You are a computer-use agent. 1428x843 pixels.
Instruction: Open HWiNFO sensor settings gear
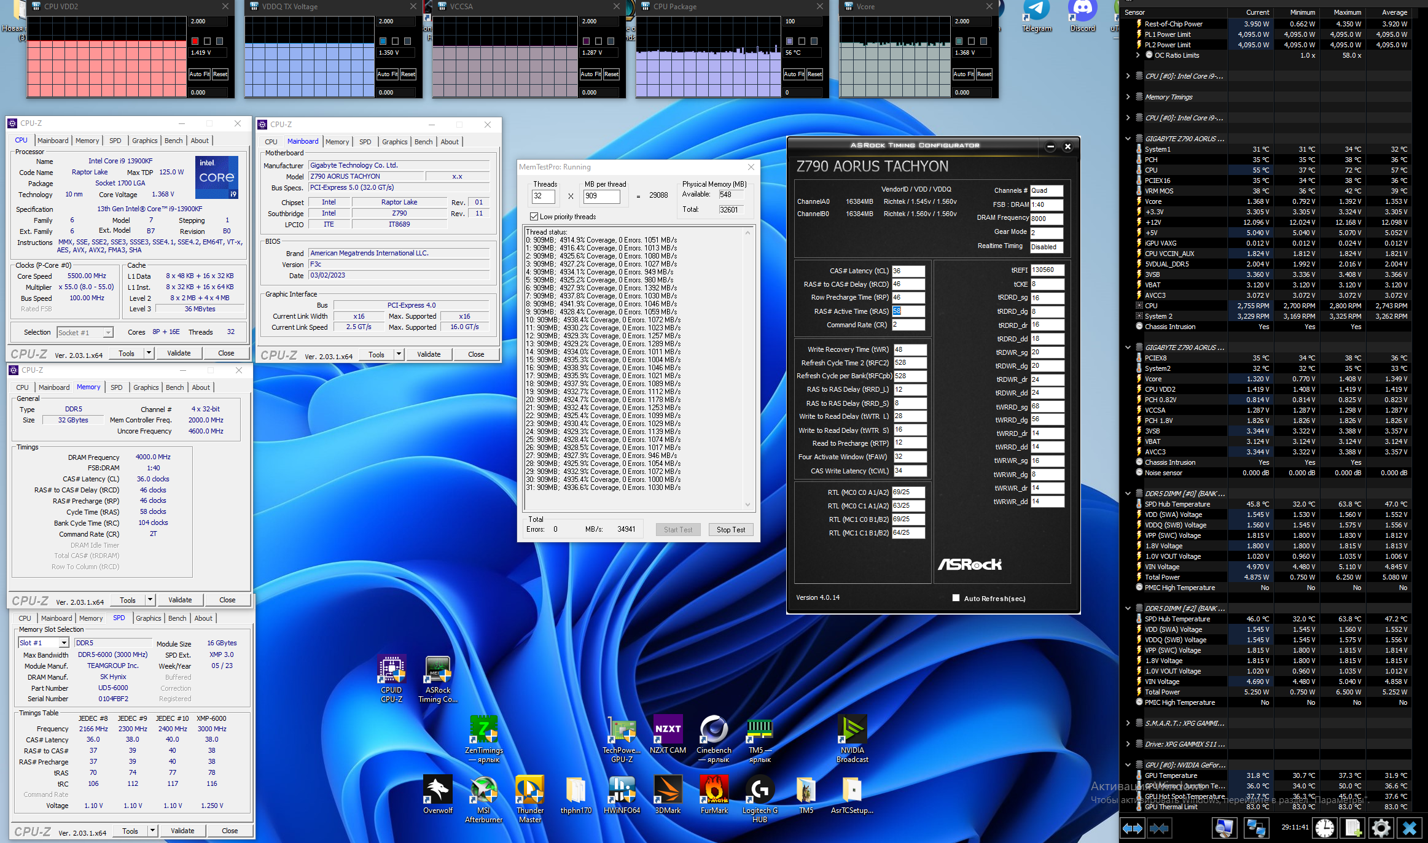(x=1381, y=828)
